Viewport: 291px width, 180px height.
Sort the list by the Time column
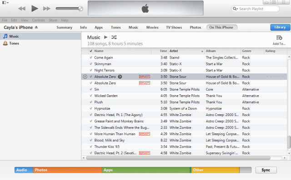(160, 51)
